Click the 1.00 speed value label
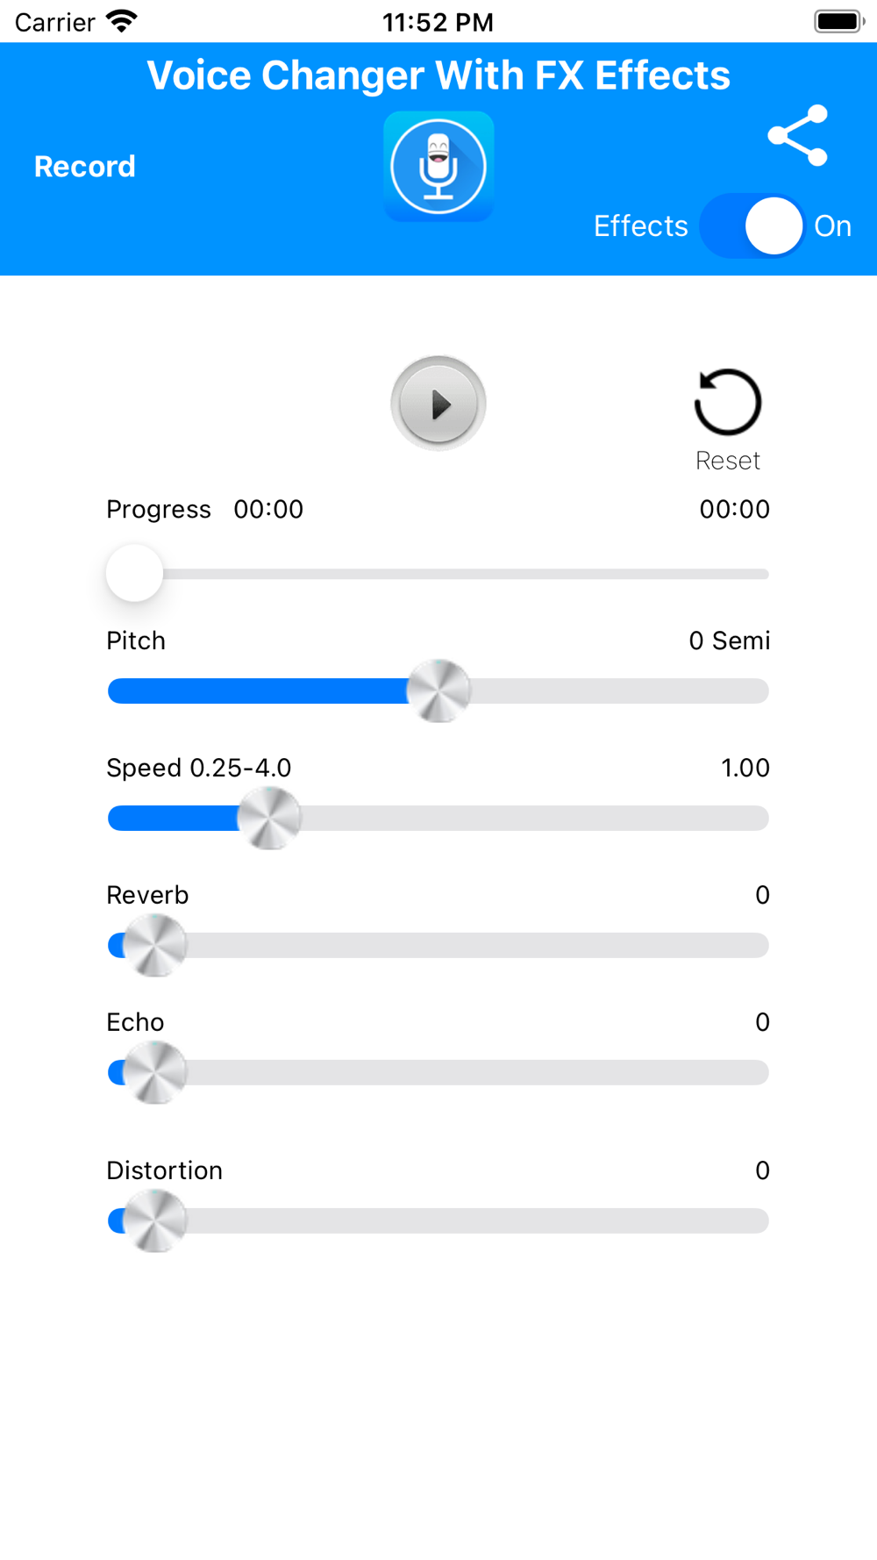This screenshot has height=1560, width=877. tap(745, 768)
